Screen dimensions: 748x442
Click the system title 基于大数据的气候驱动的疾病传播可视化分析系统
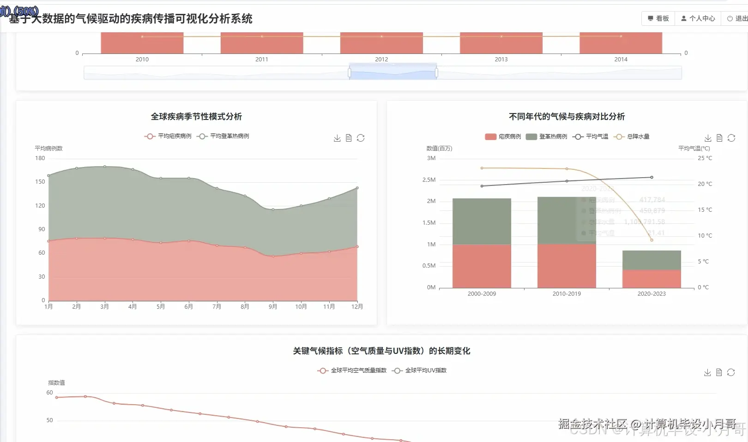click(131, 19)
